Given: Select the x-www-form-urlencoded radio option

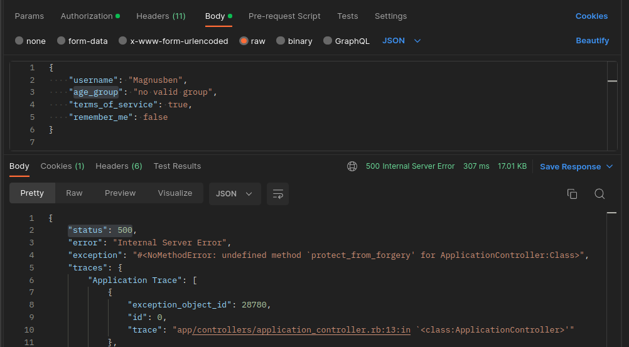Looking at the screenshot, I should 123,41.
